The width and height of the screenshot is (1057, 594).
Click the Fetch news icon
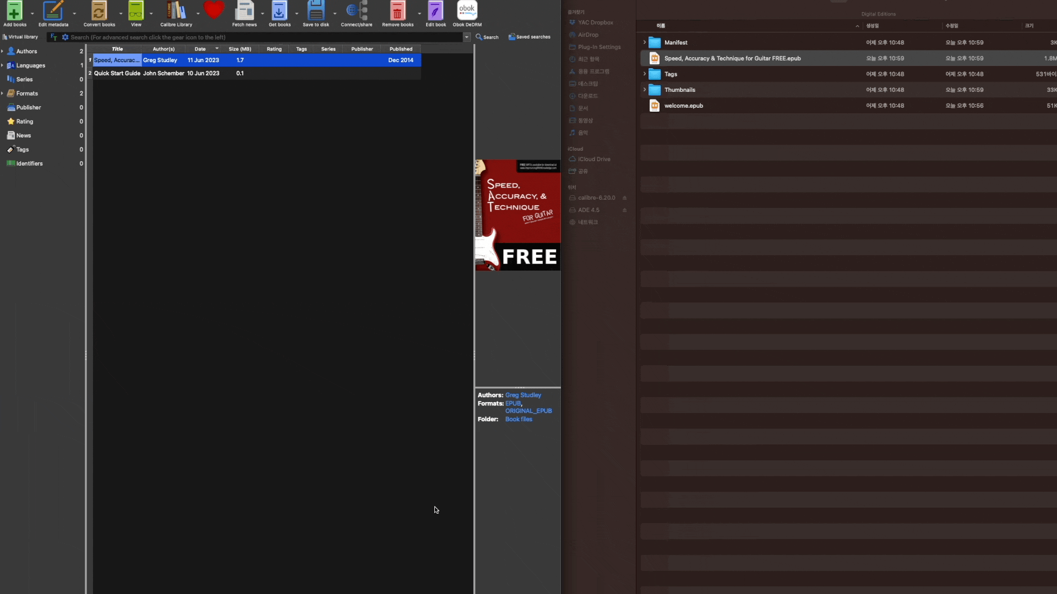pos(244,10)
